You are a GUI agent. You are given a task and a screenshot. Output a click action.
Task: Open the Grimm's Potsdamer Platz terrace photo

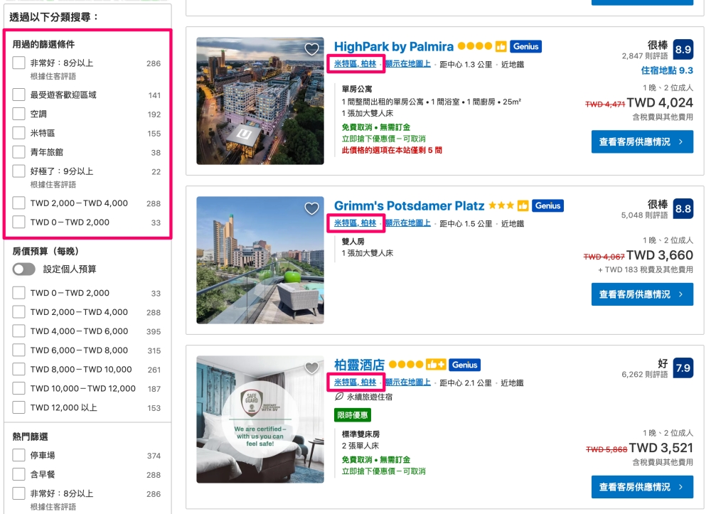pyautogui.click(x=260, y=260)
